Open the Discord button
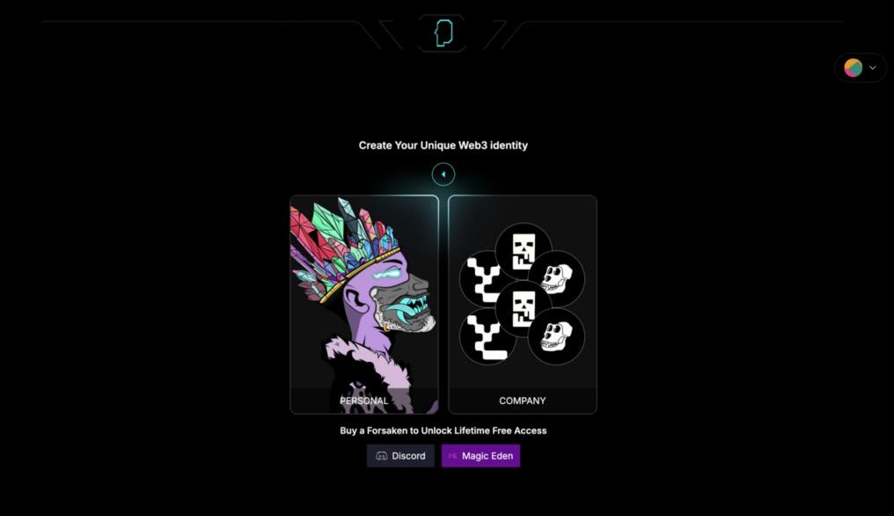This screenshot has width=894, height=516. pos(400,455)
